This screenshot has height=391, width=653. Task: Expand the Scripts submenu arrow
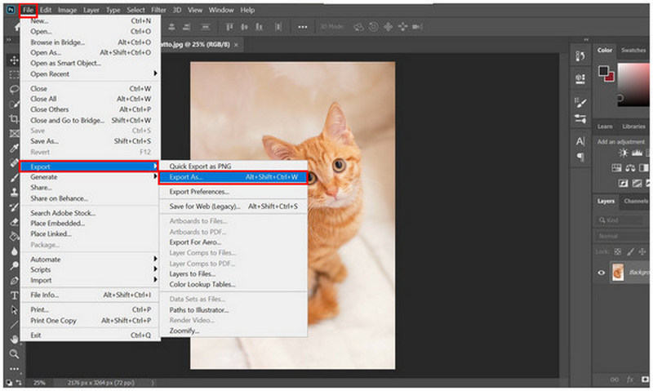[155, 269]
